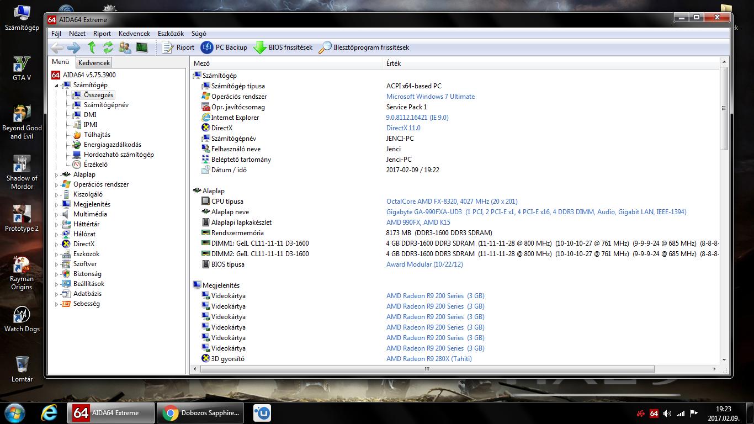The height and width of the screenshot is (424, 754).
Task: Click the AMD Radeon R9 280X (Tahiti) link
Action: [429, 359]
